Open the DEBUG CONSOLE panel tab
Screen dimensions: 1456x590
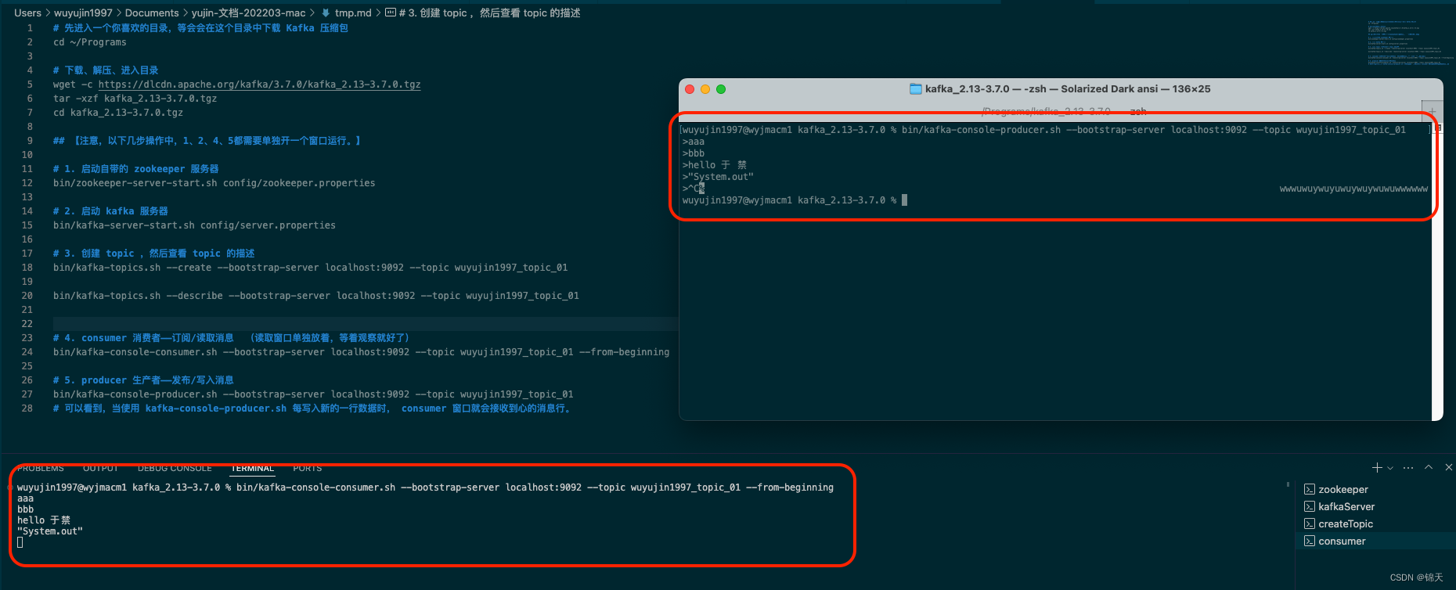click(175, 468)
